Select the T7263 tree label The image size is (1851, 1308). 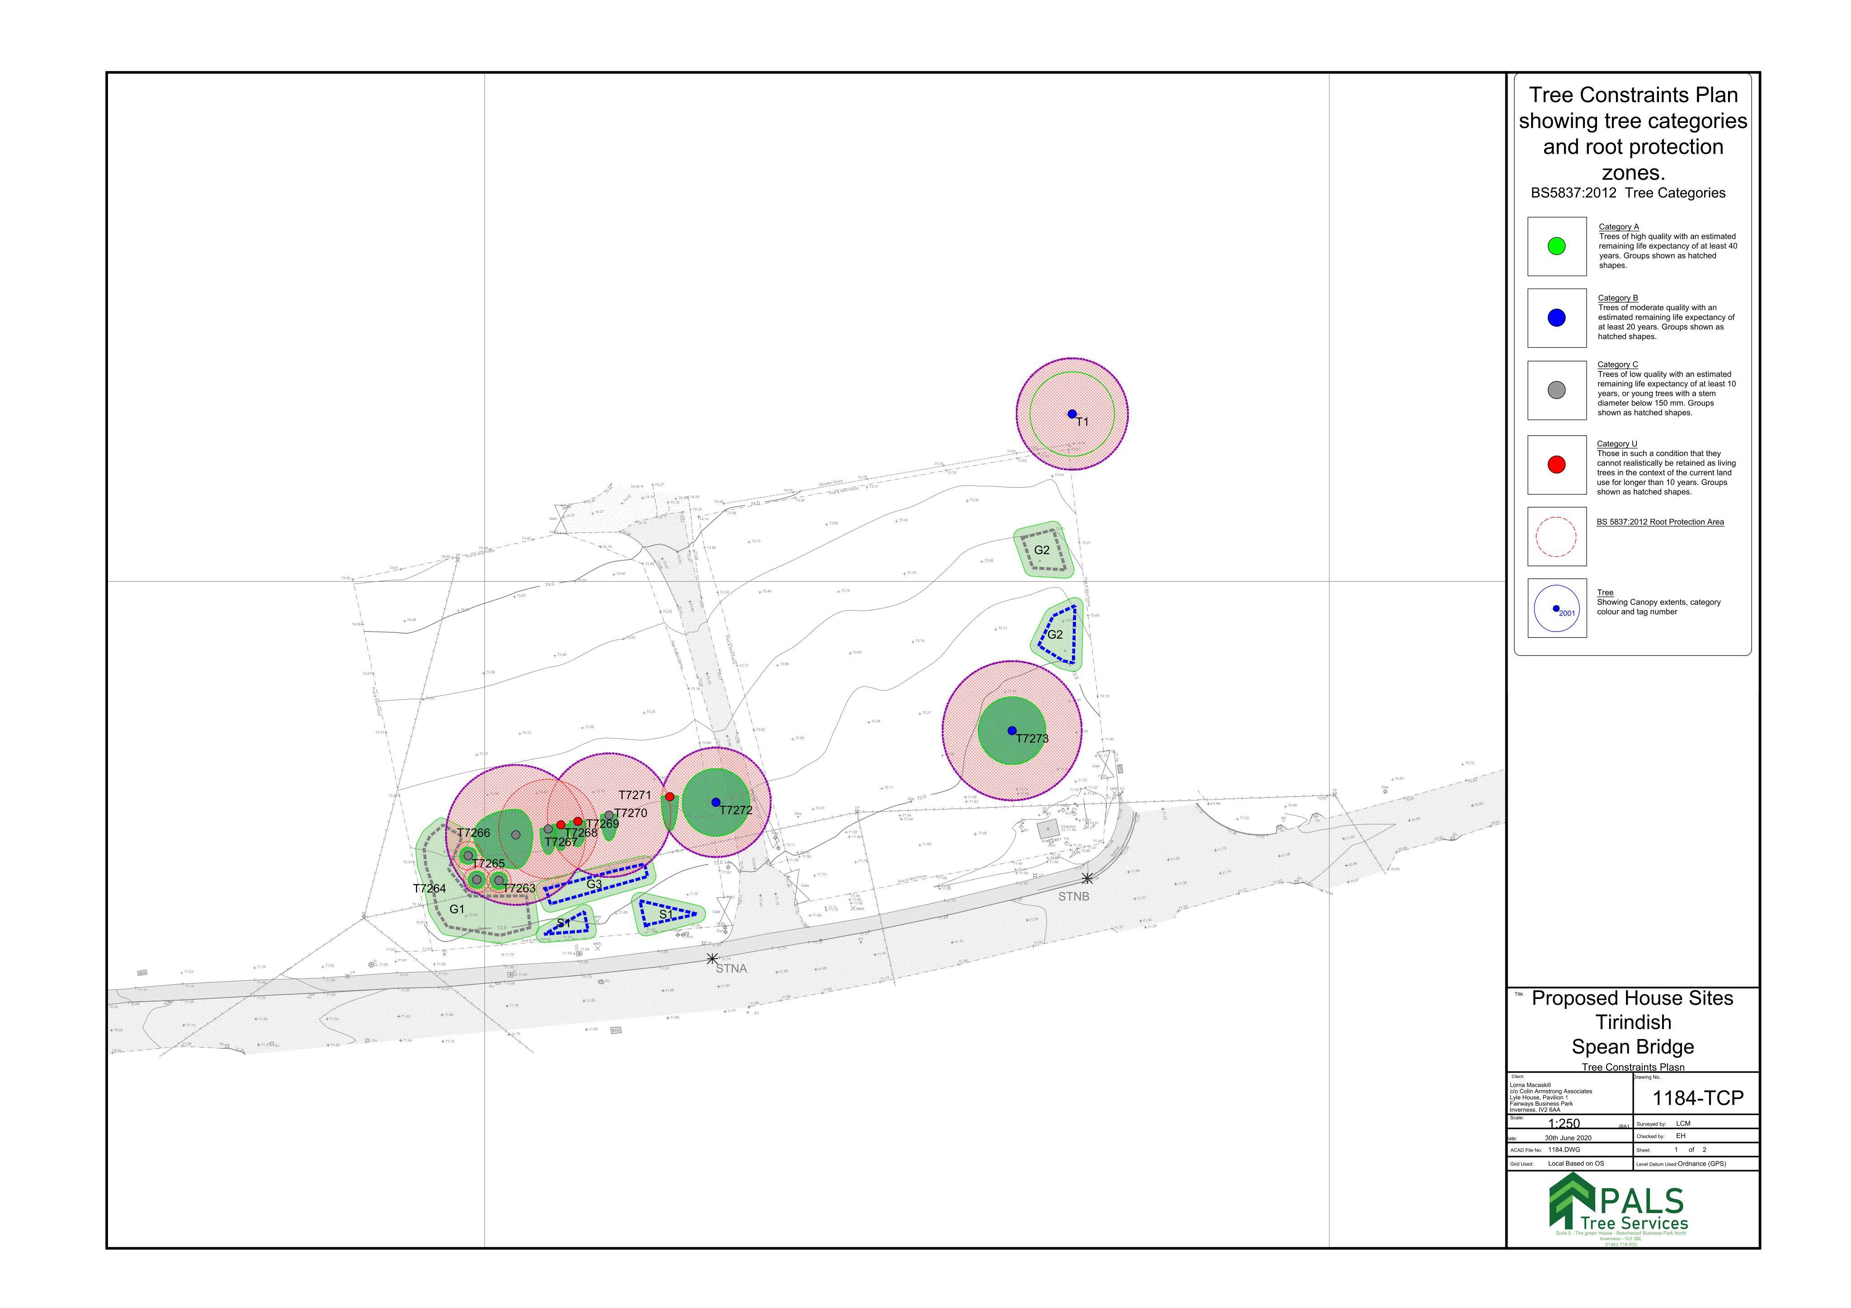tap(519, 889)
